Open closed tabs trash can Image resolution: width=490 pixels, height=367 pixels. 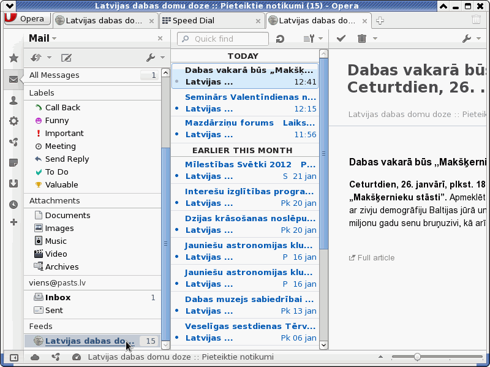476,20
